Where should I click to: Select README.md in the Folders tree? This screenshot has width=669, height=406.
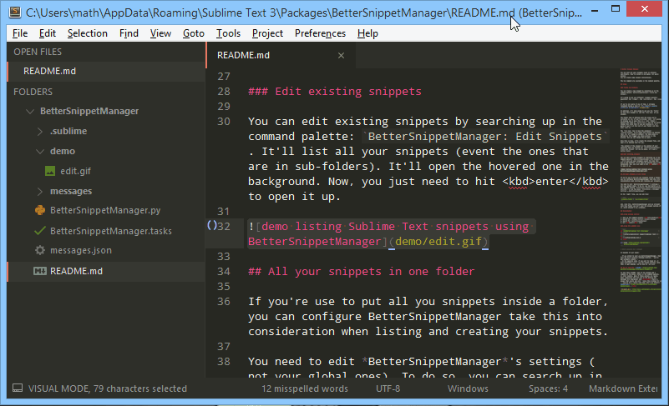tap(106, 271)
